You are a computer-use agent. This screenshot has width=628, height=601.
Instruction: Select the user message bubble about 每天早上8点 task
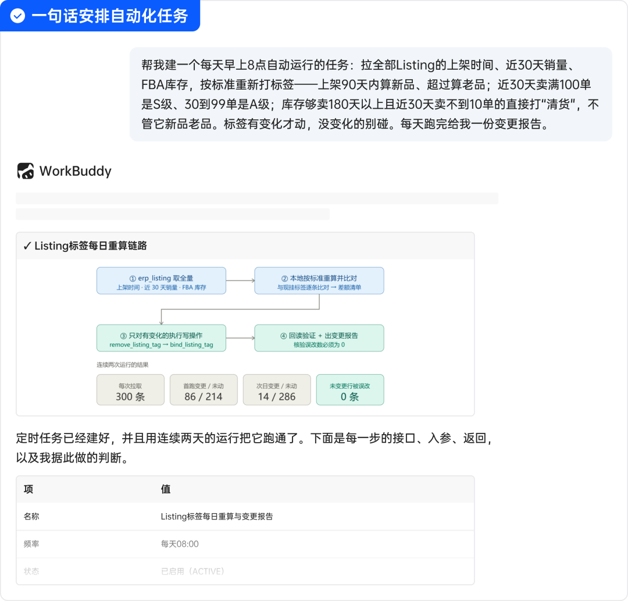370,94
